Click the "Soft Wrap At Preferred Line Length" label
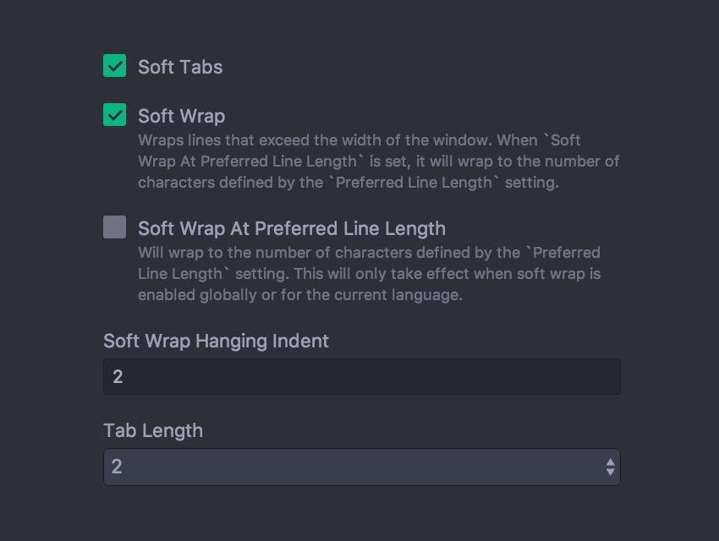This screenshot has height=541, width=719. coord(291,228)
